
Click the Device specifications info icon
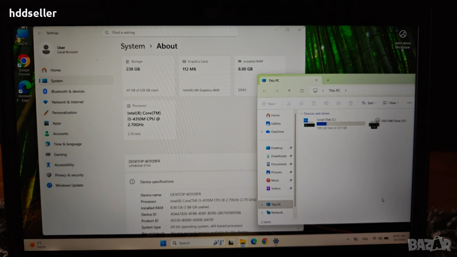tap(132, 182)
